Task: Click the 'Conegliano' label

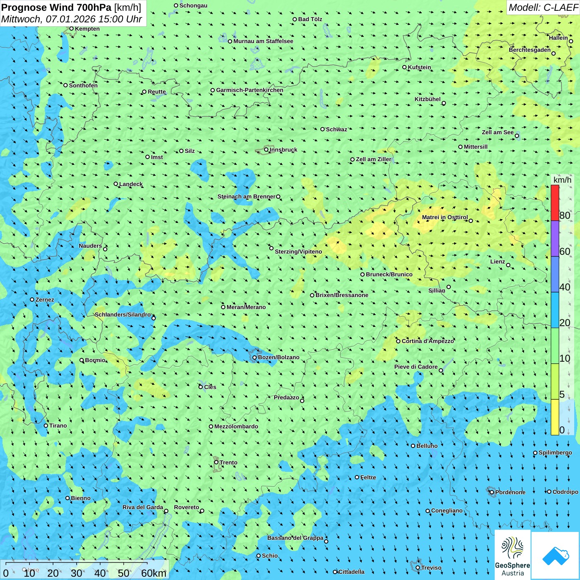Action: tap(447, 510)
